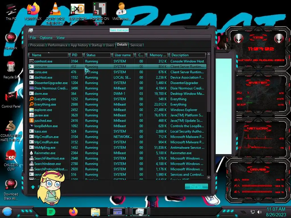Open the FURRY FUX Firefox shortcut

(33, 11)
